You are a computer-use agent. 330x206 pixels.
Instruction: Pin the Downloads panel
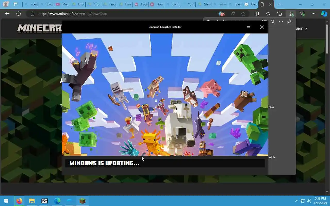point(289,22)
